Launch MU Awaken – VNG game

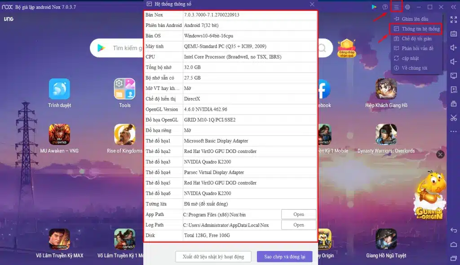click(x=60, y=135)
